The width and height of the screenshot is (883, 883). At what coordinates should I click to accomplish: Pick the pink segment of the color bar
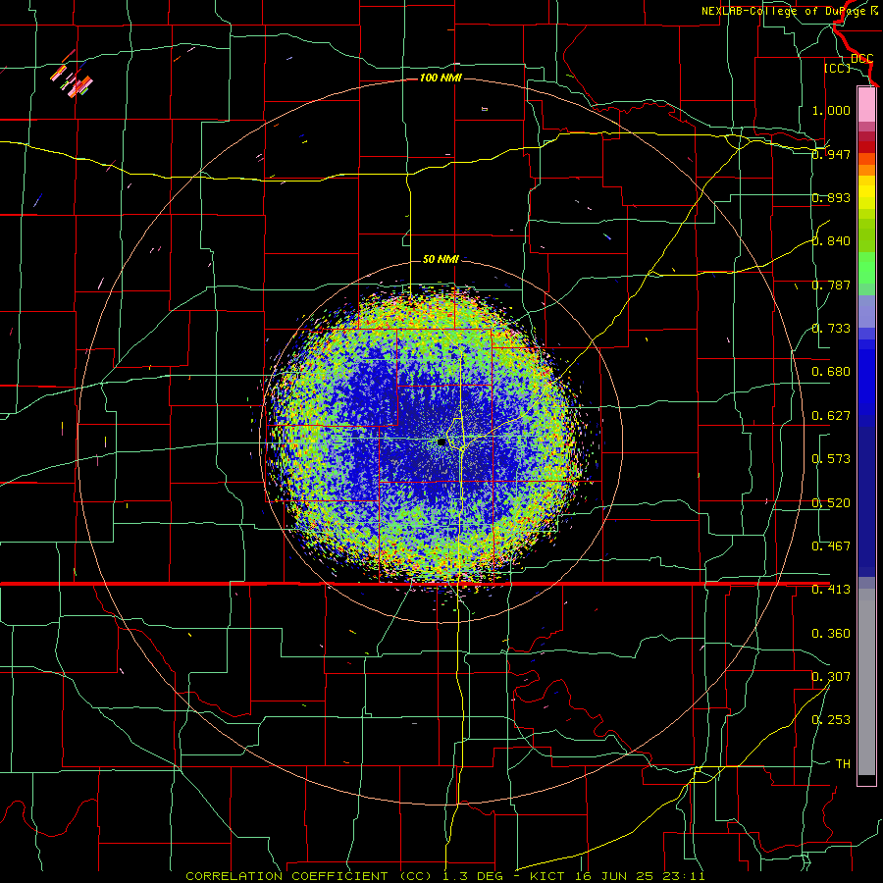(866, 104)
